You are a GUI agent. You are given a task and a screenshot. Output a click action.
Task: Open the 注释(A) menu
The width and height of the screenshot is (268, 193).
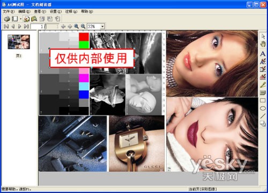pyautogui.click(x=71, y=12)
